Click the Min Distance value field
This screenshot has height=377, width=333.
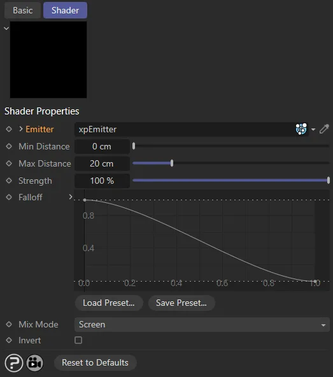click(x=102, y=146)
